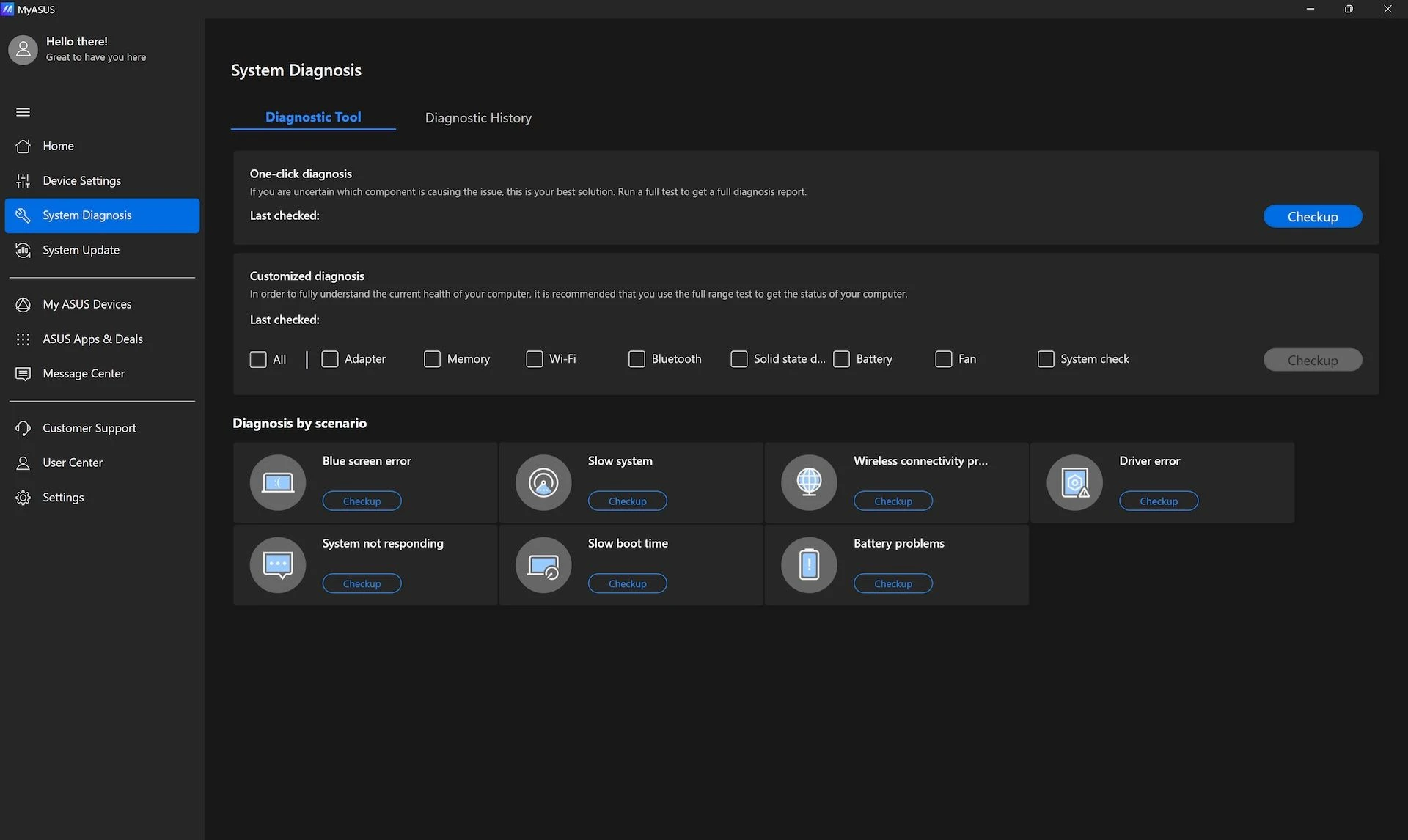Open Message Center in the sidebar
Viewport: 1408px width, 840px height.
pos(102,374)
